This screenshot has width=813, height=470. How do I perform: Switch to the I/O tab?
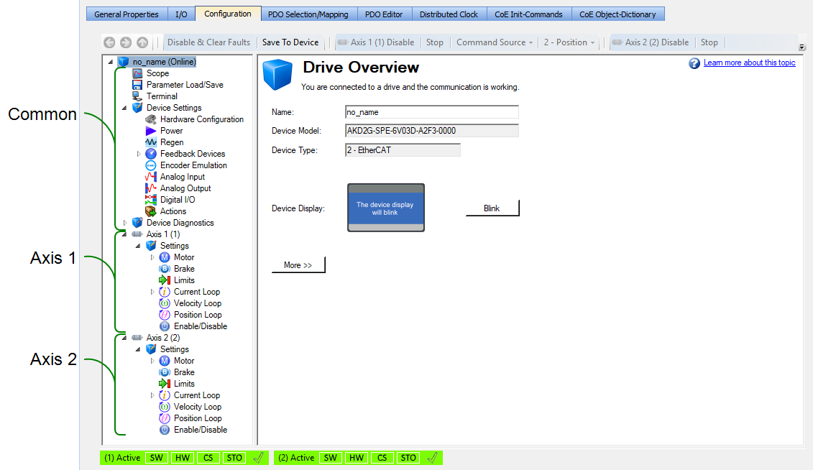click(181, 14)
